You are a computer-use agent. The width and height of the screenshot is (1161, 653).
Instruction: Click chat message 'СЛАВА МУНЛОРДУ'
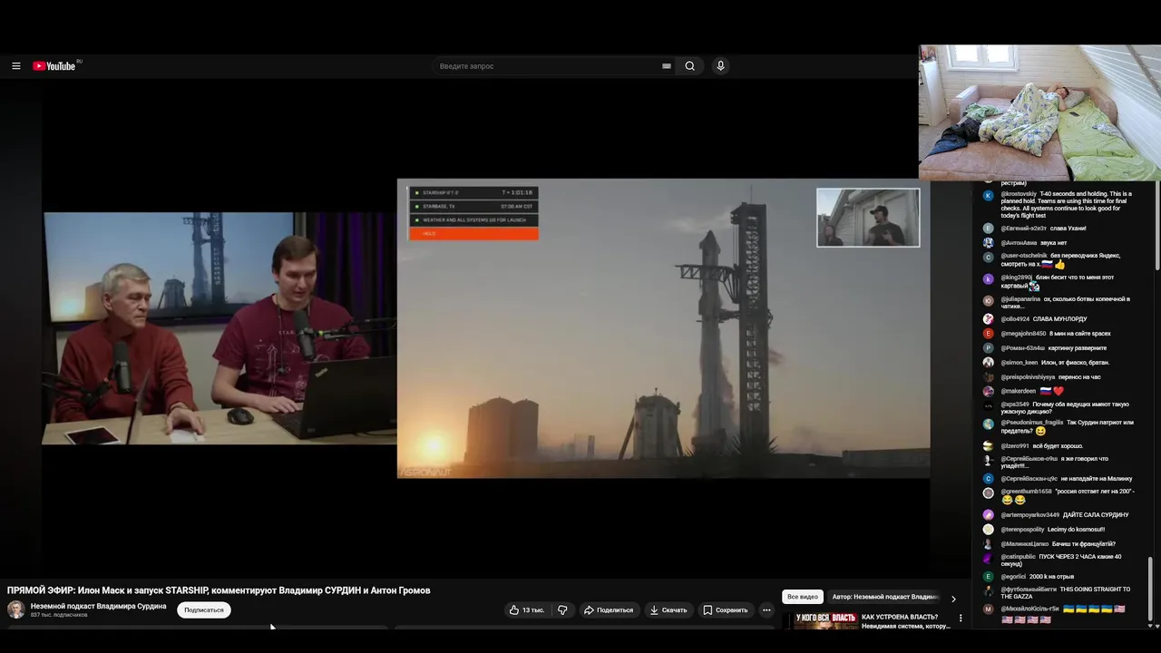tap(1059, 319)
